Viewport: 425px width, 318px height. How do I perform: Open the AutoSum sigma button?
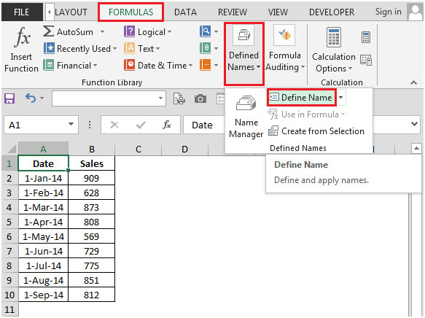coord(48,31)
